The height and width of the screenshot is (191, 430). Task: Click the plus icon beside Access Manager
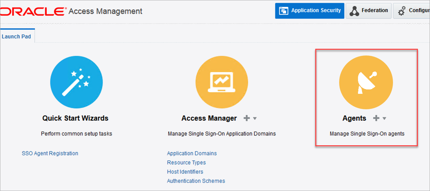(x=247, y=118)
